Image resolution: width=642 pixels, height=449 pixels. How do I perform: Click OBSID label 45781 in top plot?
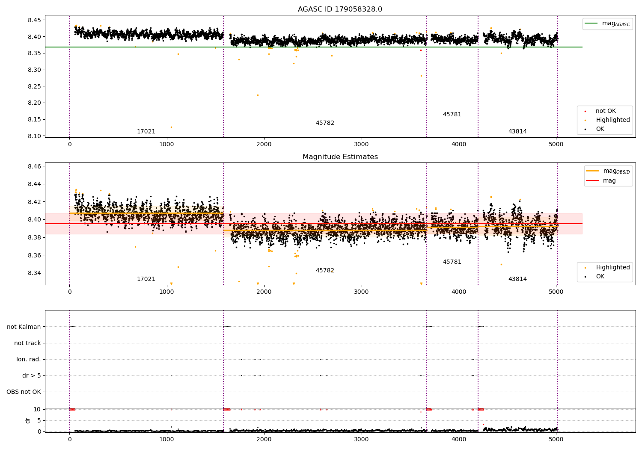click(x=452, y=115)
